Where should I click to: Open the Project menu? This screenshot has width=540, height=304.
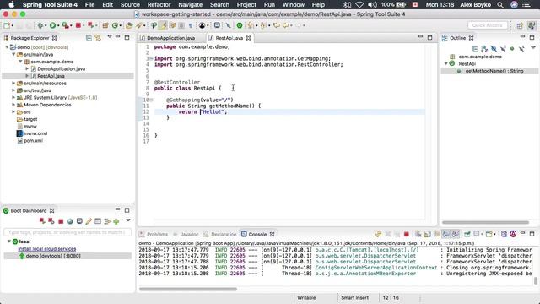coord(246,4)
